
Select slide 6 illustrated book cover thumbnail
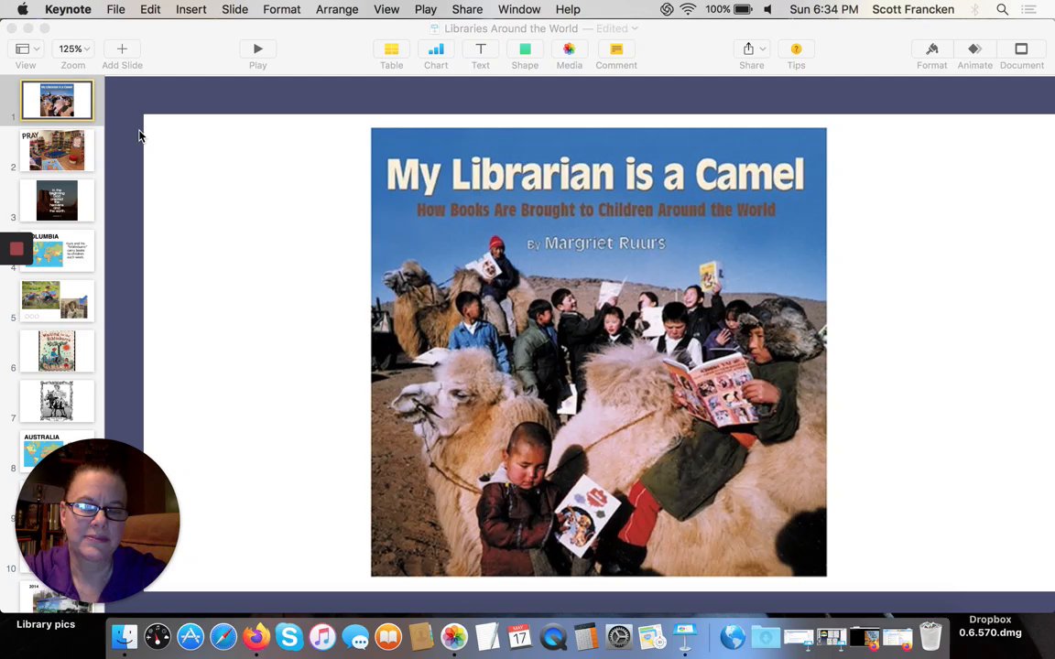coord(57,351)
